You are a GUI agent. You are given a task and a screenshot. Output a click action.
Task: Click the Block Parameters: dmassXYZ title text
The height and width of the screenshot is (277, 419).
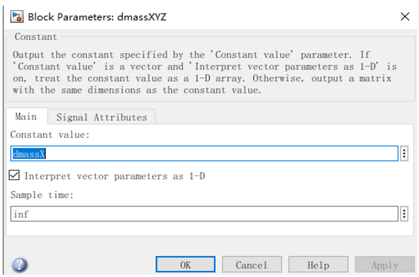[x=97, y=17]
